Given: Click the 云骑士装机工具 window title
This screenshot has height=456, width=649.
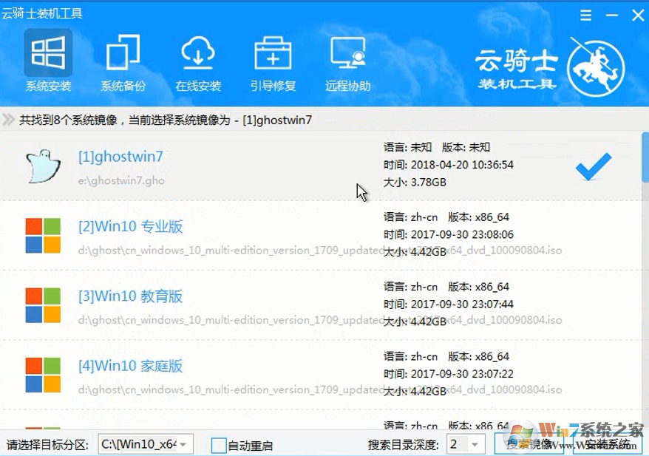Looking at the screenshot, I should 42,13.
